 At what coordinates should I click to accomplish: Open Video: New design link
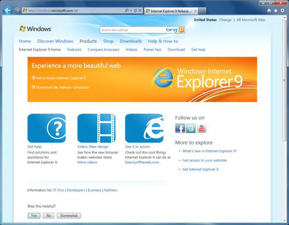[x=93, y=147]
